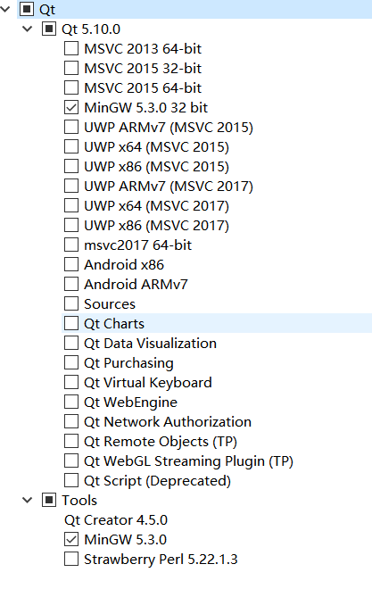The width and height of the screenshot is (372, 614).
Task: Check the Qt WebEngine checkbox
Action: [70, 402]
